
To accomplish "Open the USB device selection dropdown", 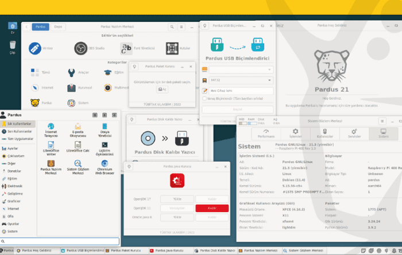I will (x=241, y=69).
